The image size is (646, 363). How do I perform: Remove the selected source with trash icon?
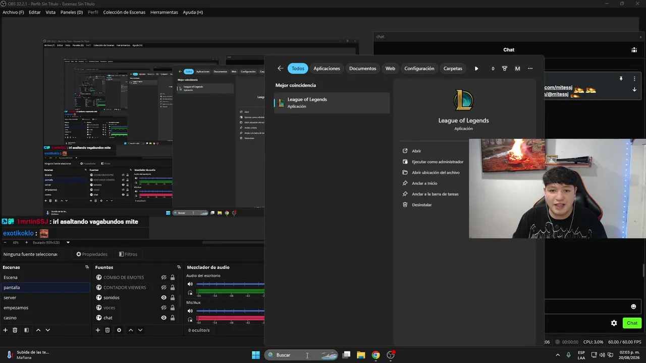107,330
